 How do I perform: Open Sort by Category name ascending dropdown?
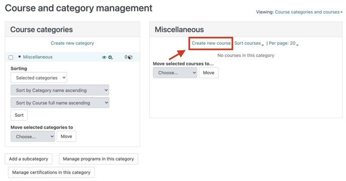pyautogui.click(x=60, y=90)
